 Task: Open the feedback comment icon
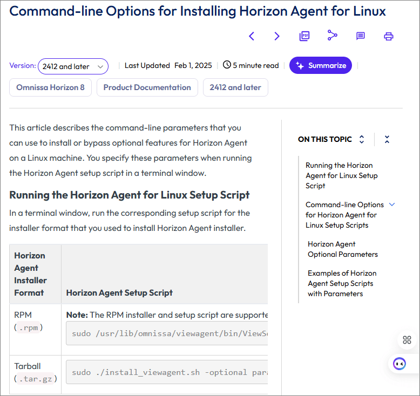pyautogui.click(x=361, y=36)
